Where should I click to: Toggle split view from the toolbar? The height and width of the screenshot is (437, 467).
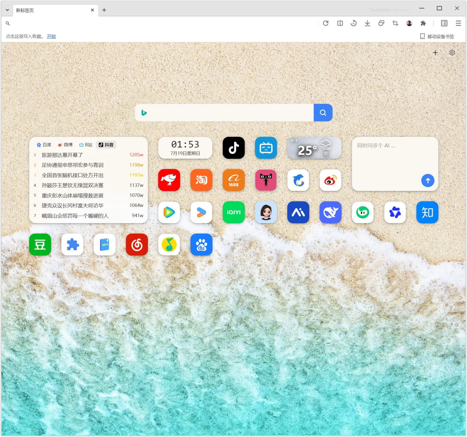click(340, 23)
